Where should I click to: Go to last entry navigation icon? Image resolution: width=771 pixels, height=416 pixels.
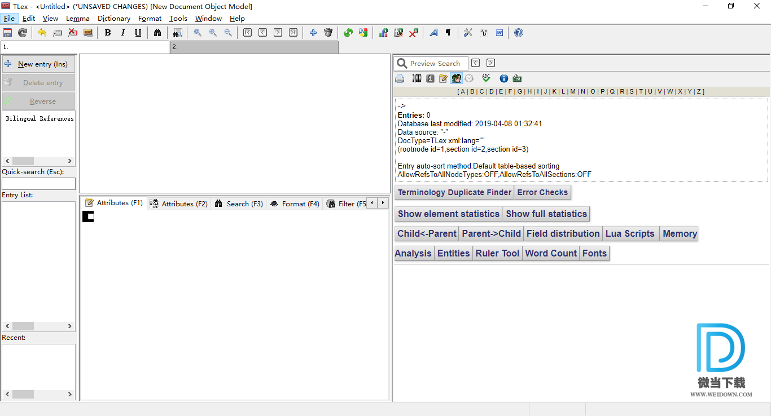[x=293, y=33]
